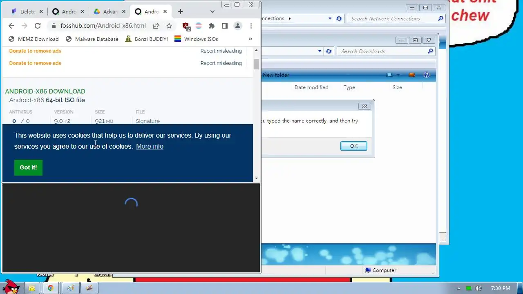Click first Report misleading link

(x=221, y=51)
